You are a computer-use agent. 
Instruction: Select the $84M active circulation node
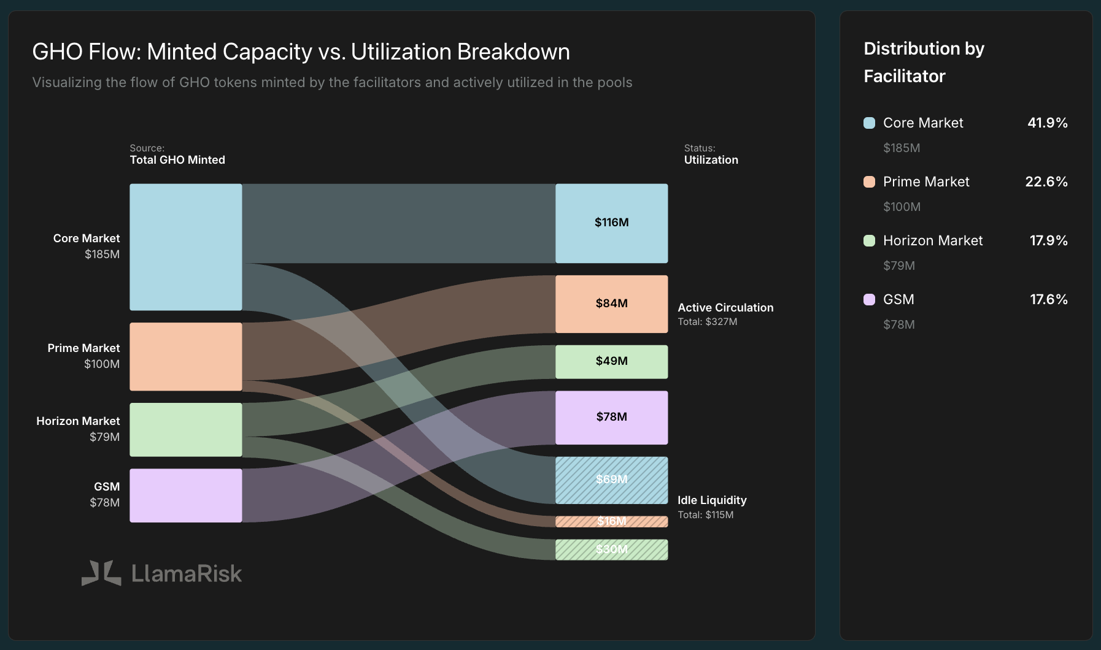click(612, 304)
